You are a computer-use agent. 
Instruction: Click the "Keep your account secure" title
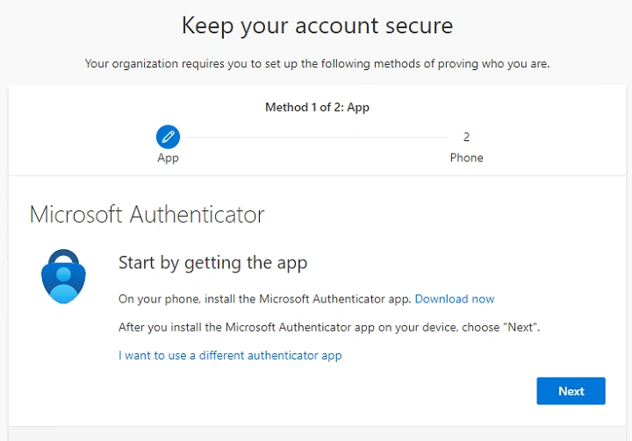[317, 25]
